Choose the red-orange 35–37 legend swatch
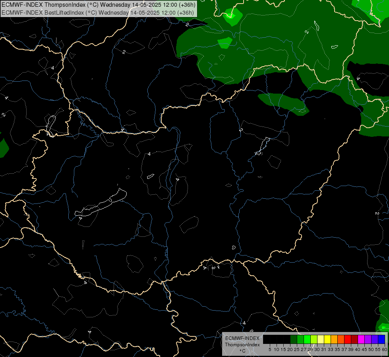The height and width of the screenshot is (357, 389). [341, 339]
